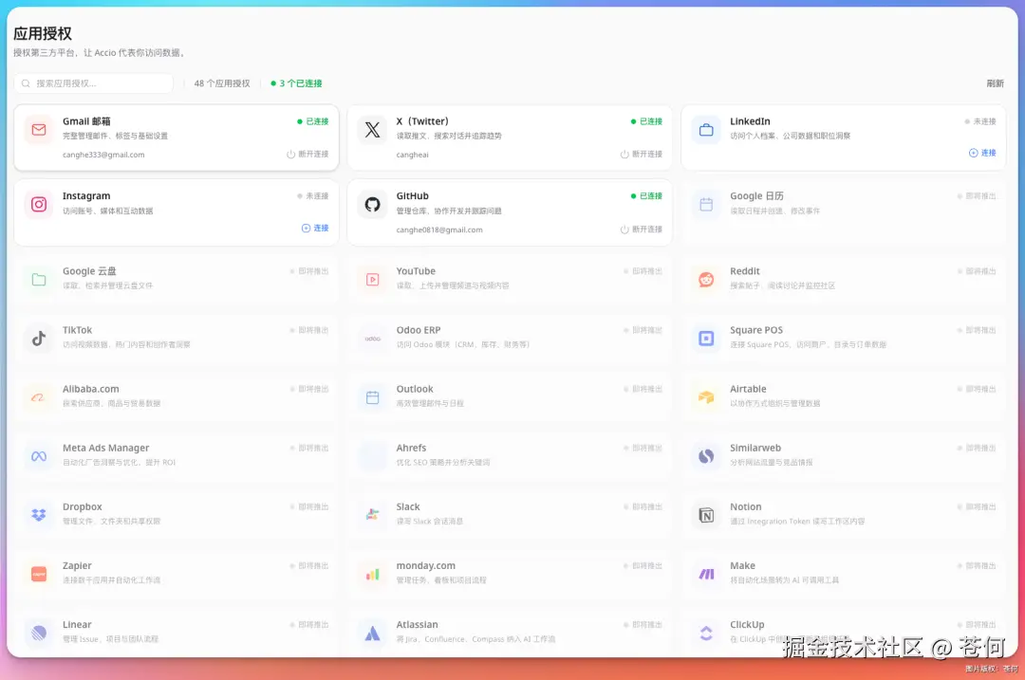Click the Google 日历 calendar icon

pos(707,205)
